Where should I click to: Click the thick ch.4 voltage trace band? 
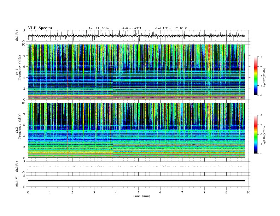[136, 181]
